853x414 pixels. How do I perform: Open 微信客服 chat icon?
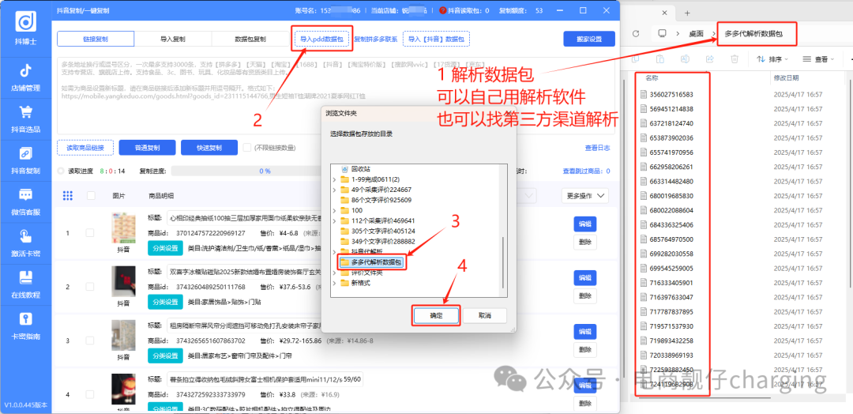coord(25,195)
